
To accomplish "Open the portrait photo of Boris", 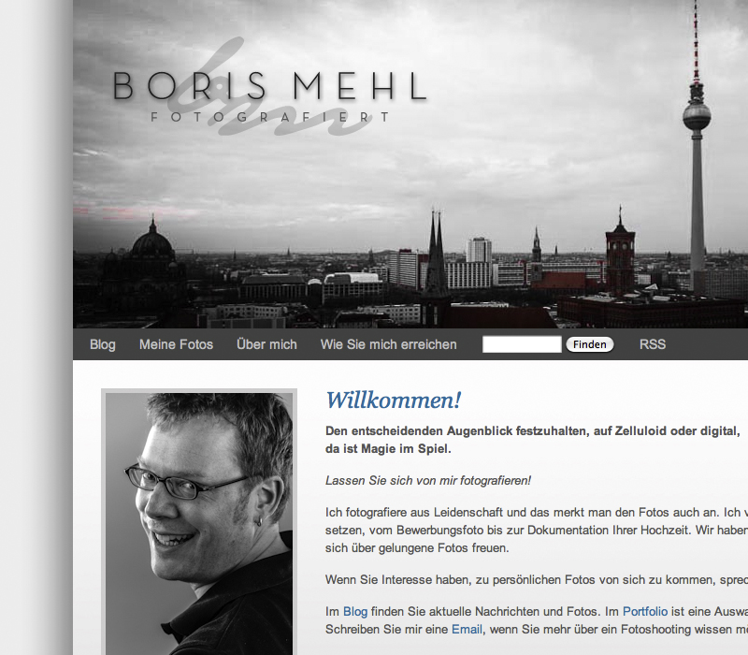I will tap(199, 523).
